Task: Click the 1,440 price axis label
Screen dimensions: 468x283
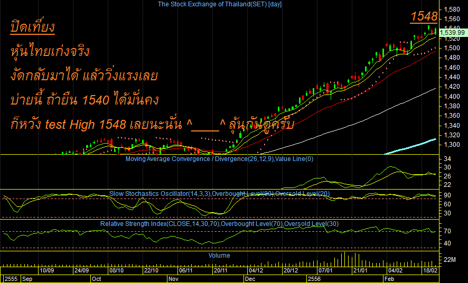Action: 452,77
